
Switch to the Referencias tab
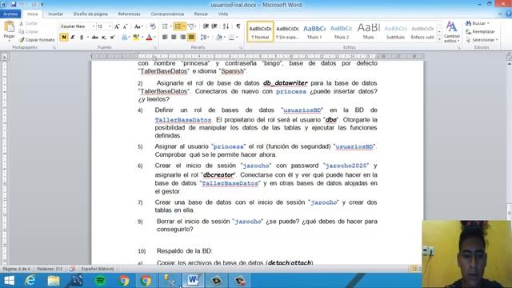coord(129,14)
